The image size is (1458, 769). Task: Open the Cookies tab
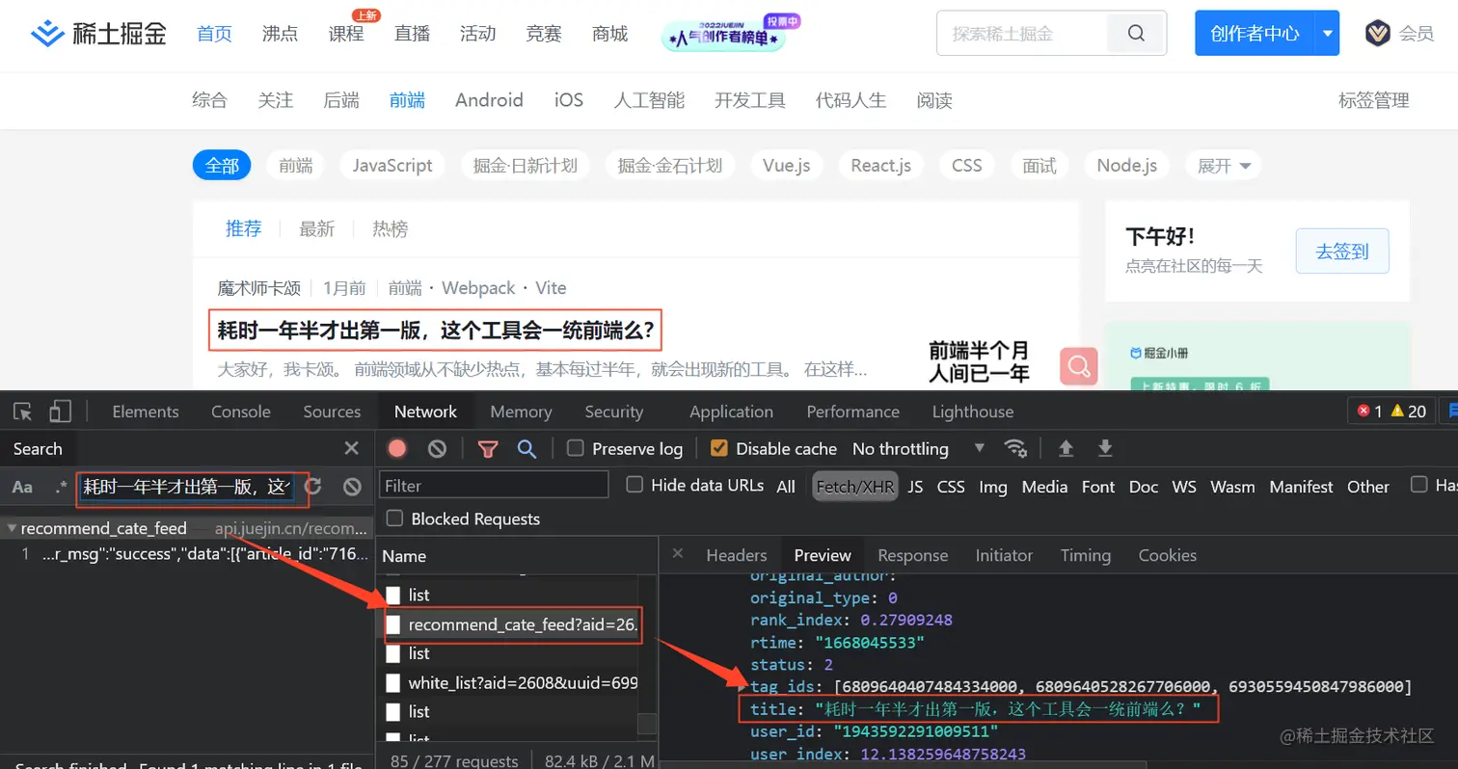pyautogui.click(x=1167, y=555)
